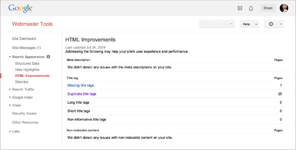Viewport: 296px width, 150px height.
Task: Select Structured Data in sidebar
Action: click(27, 64)
